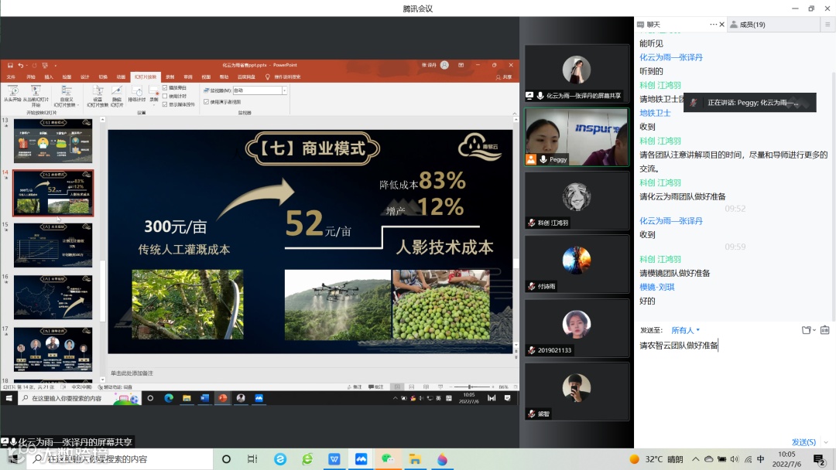836x470 pixels.
Task: Click the 发送(S) send button
Action: 803,442
